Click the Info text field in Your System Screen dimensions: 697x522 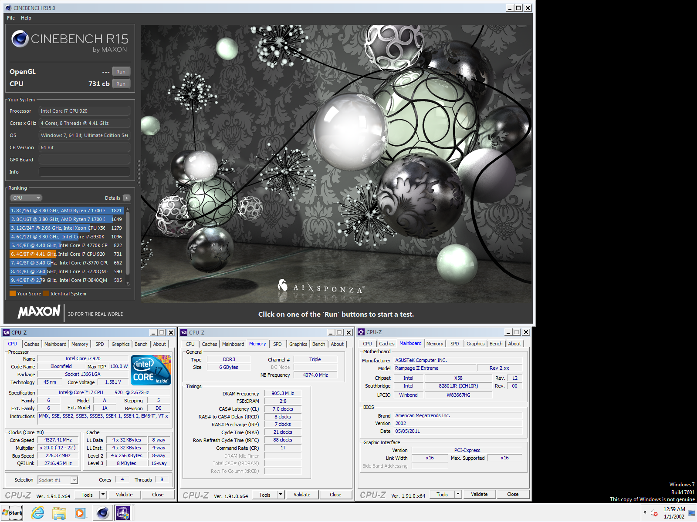click(x=85, y=172)
